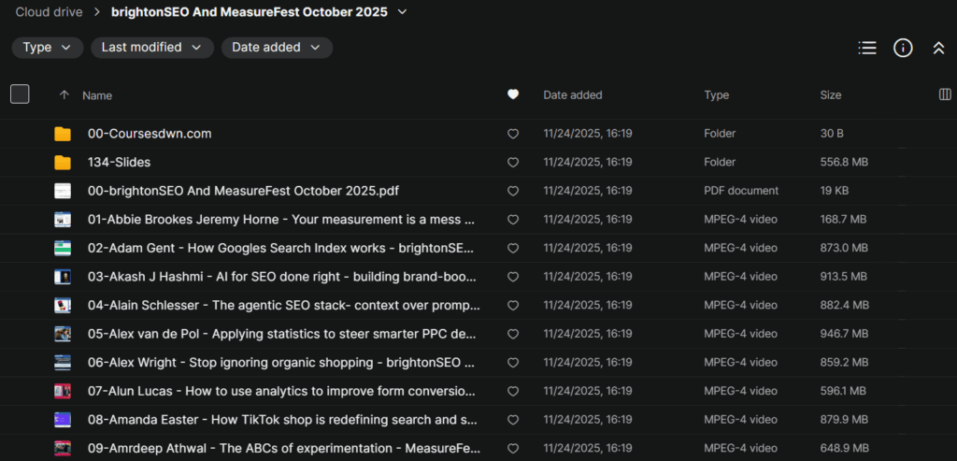The image size is (957, 461).
Task: Open the 134-Slides folder icon
Action: point(63,163)
